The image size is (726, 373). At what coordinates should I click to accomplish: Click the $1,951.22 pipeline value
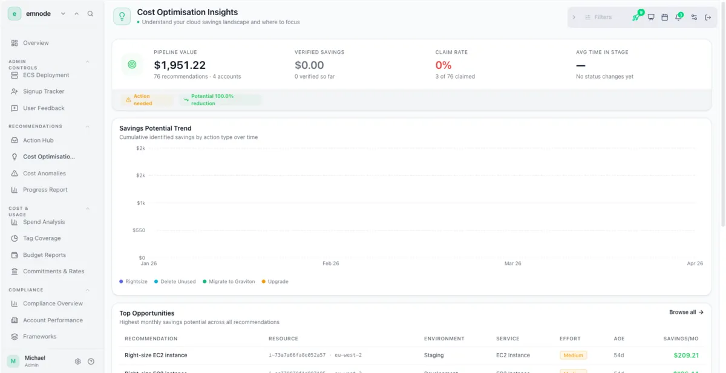[180, 65]
